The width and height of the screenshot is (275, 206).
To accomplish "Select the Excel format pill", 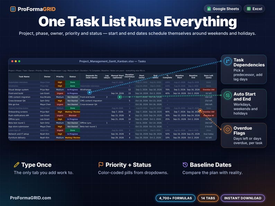I will (254, 9).
